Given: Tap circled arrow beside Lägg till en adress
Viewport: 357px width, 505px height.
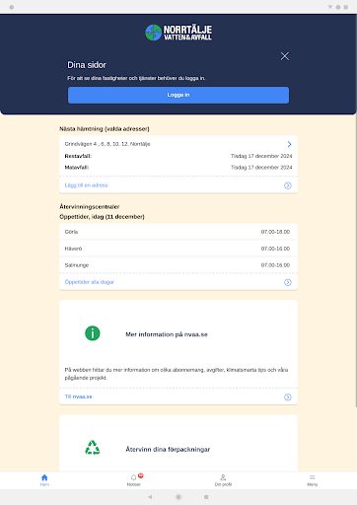Looking at the screenshot, I should coord(288,185).
